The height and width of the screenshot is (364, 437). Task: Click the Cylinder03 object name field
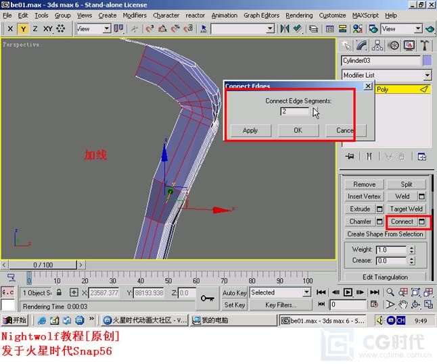coord(381,61)
